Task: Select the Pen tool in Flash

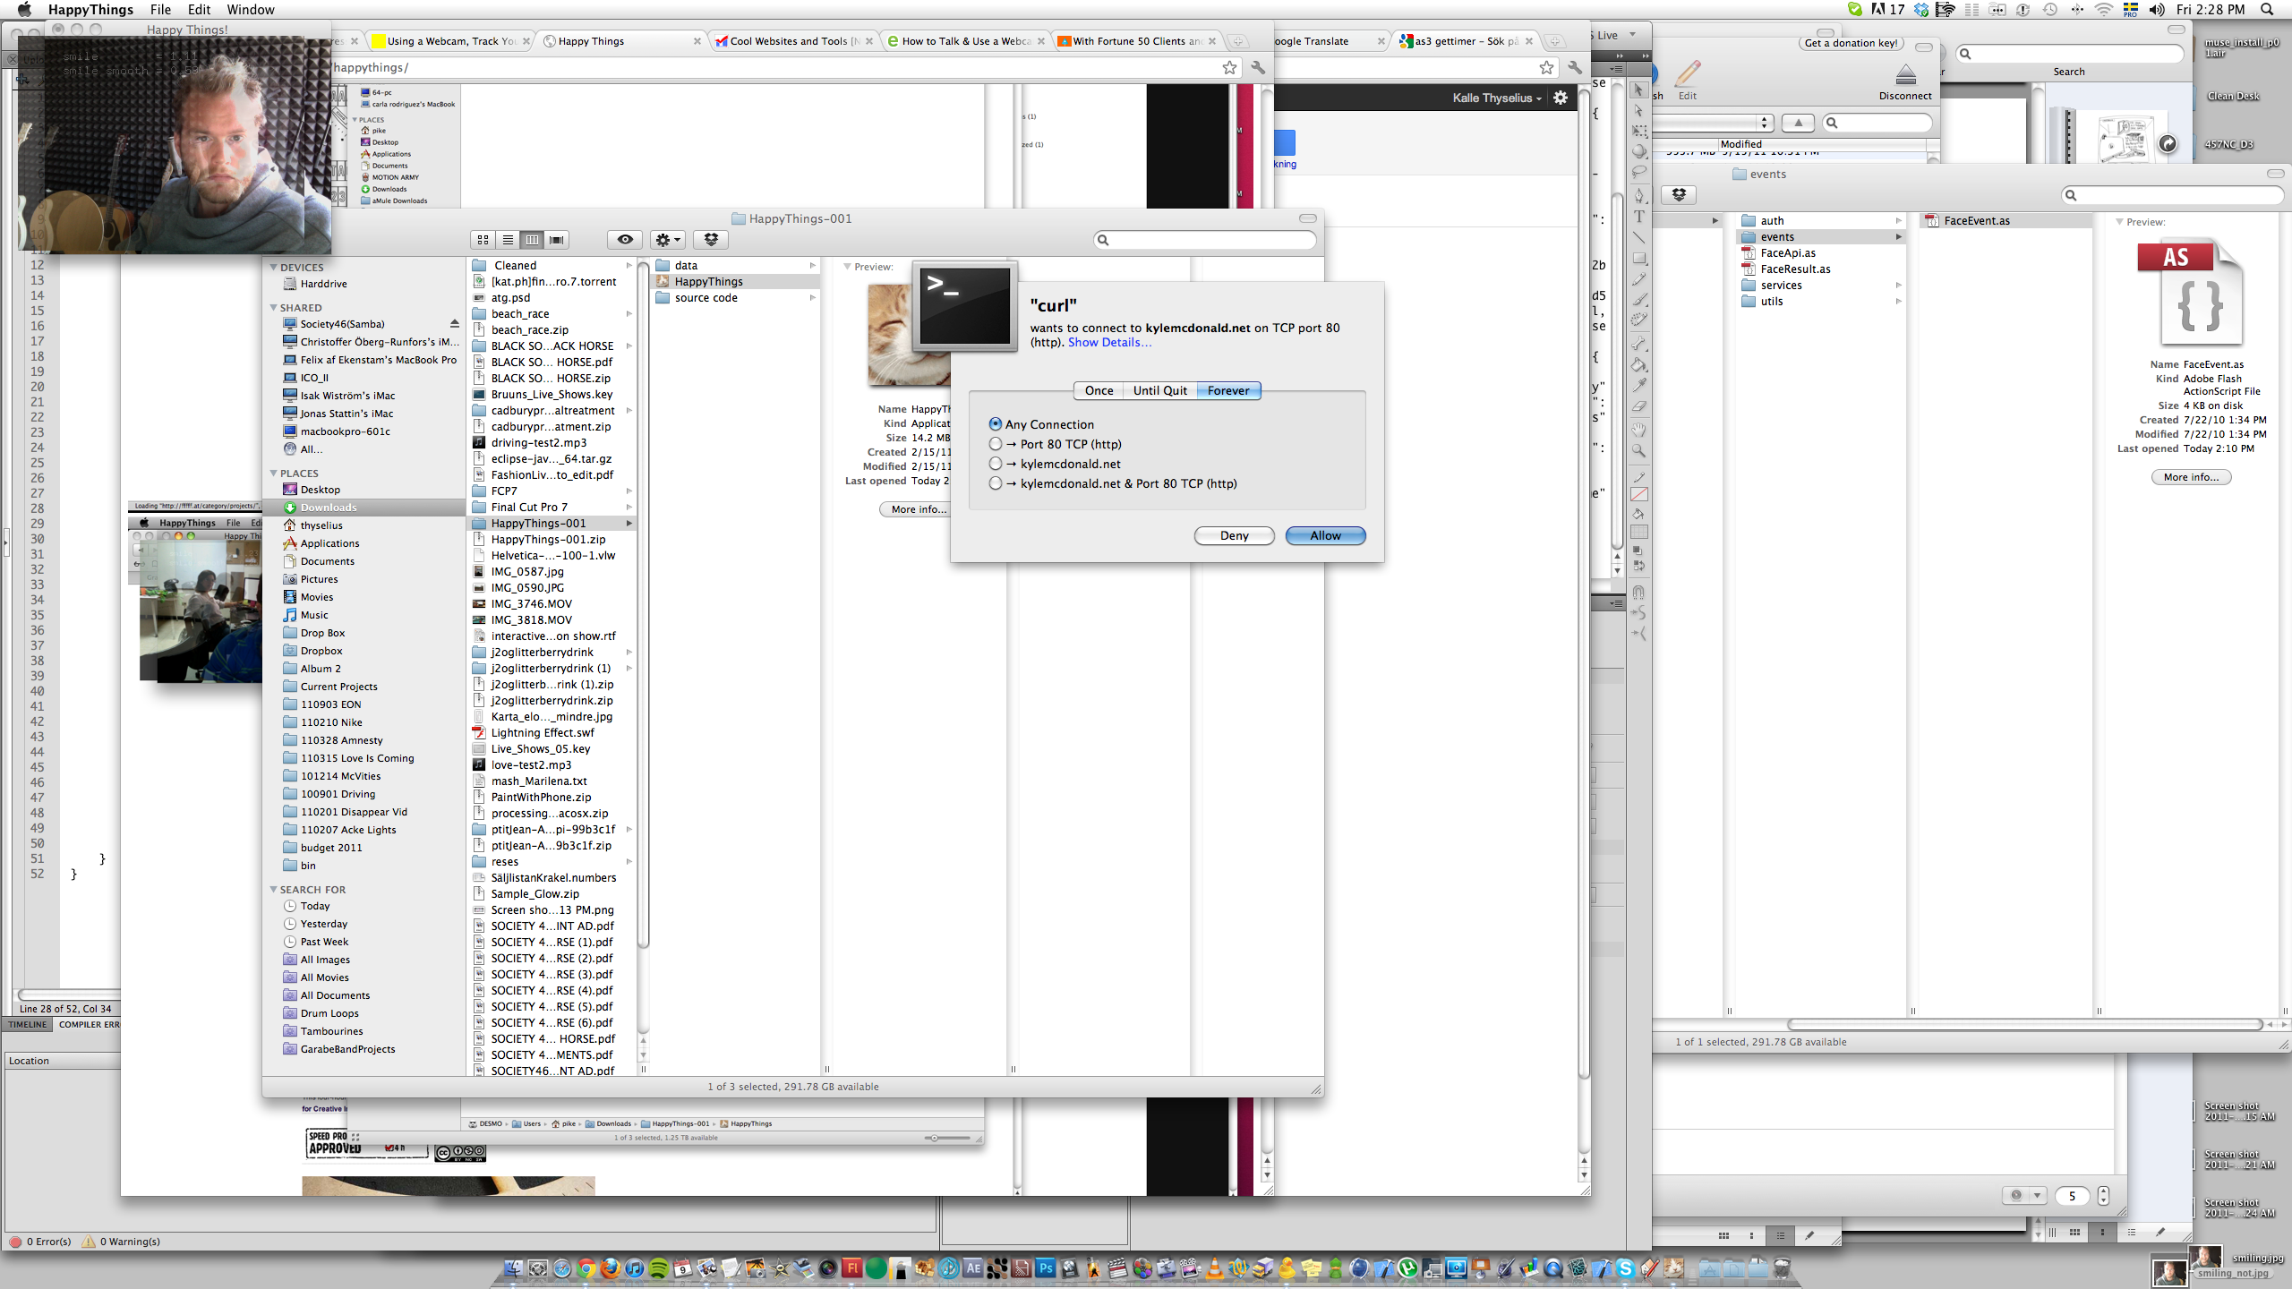Action: [1638, 195]
